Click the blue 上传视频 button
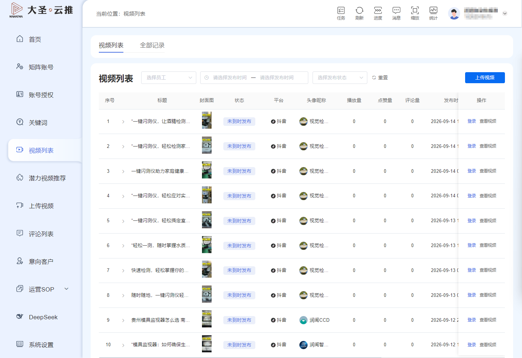This screenshot has height=358, width=522. pyautogui.click(x=485, y=78)
